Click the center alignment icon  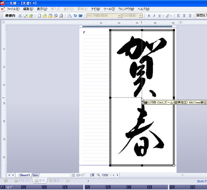tap(184, 16)
